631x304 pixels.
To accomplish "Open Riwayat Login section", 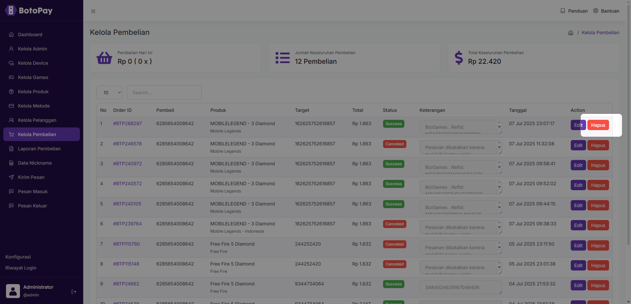I will coord(21,268).
